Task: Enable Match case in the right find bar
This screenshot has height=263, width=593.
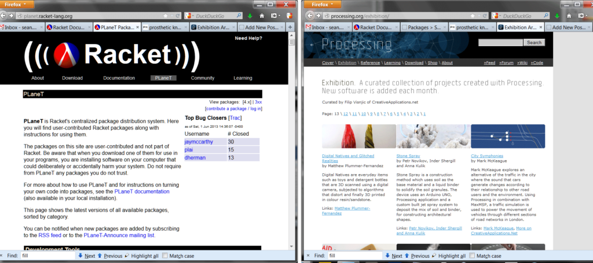Action: pyautogui.click(x=473, y=255)
